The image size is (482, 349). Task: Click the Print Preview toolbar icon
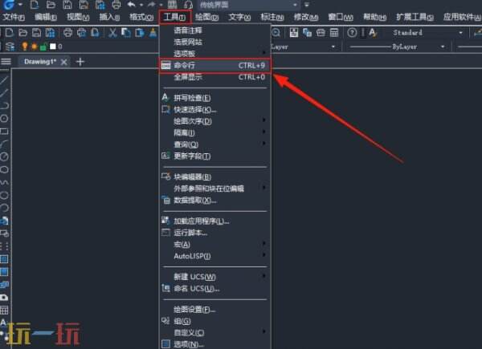point(81,33)
